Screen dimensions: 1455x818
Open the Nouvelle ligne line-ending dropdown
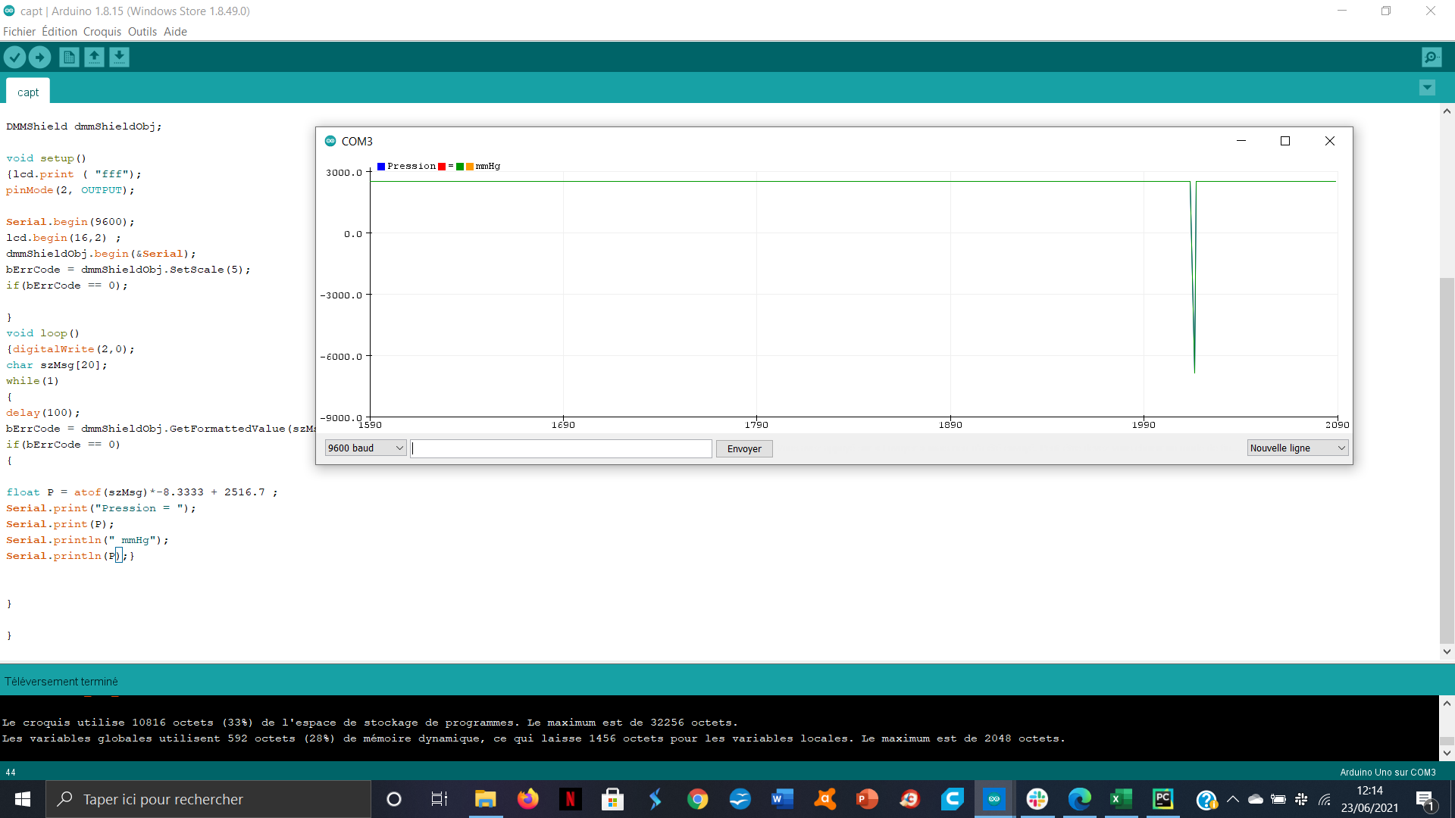(x=1297, y=448)
